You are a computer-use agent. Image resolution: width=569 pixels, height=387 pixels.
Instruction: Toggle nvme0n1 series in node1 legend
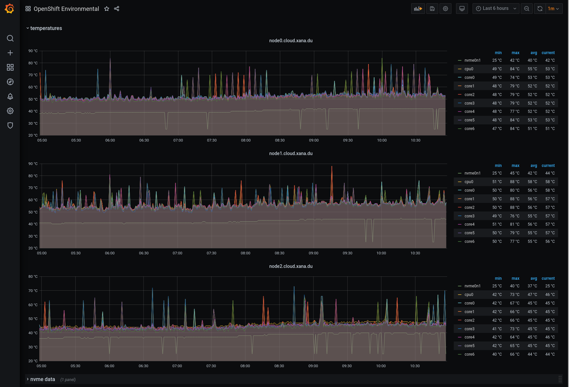point(473,173)
